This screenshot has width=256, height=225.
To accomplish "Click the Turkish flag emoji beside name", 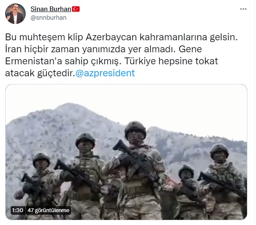I will [76, 9].
